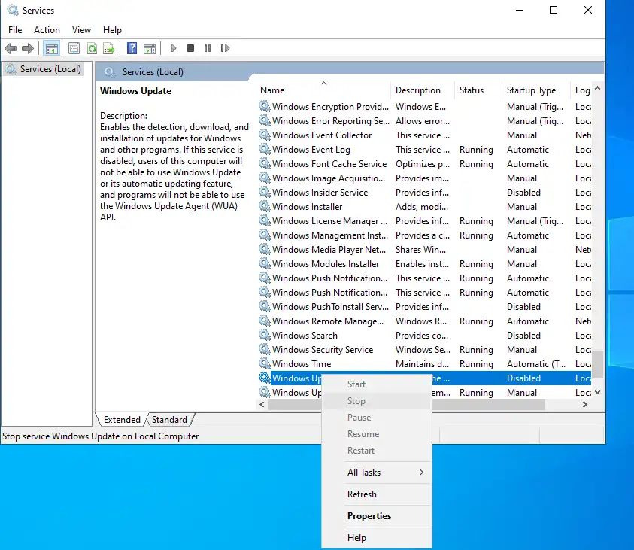
Task: Click the Back arrow toolbar icon
Action: click(x=11, y=48)
